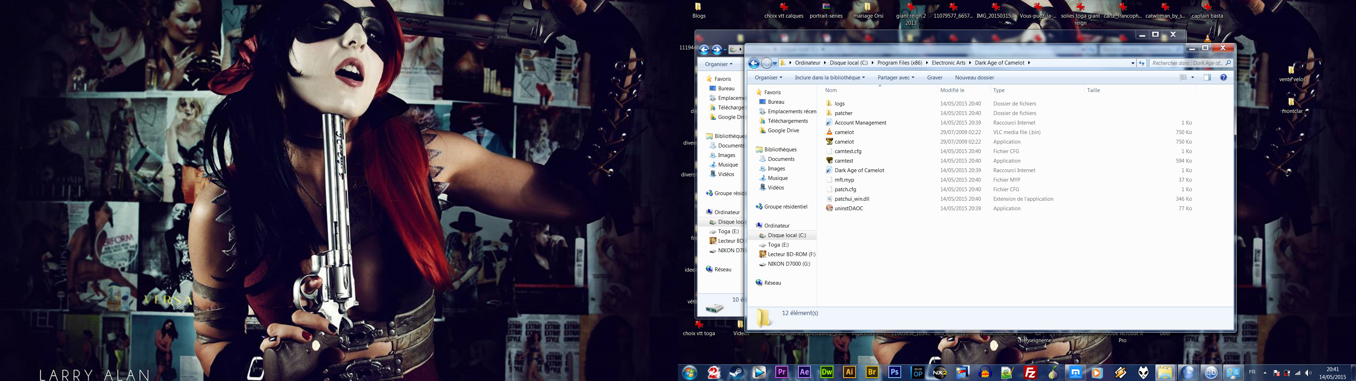Select patchui_win.dll file

[851, 199]
